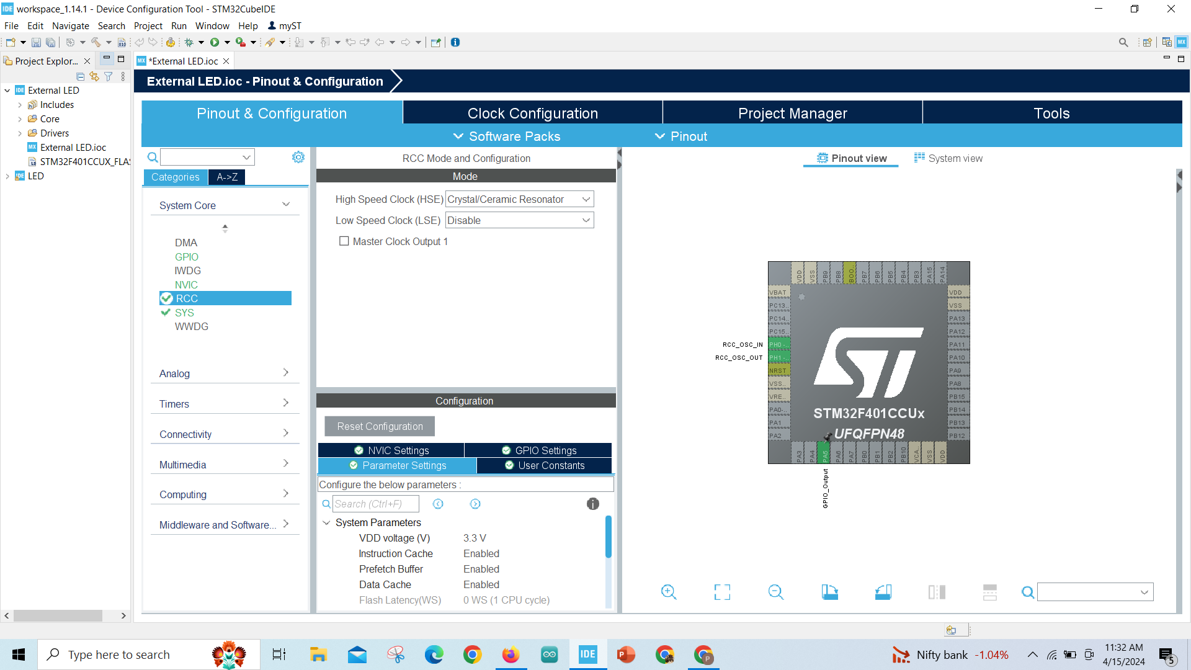Click the blue information icon in toolbar
The height and width of the screenshot is (670, 1191).
coord(455,42)
